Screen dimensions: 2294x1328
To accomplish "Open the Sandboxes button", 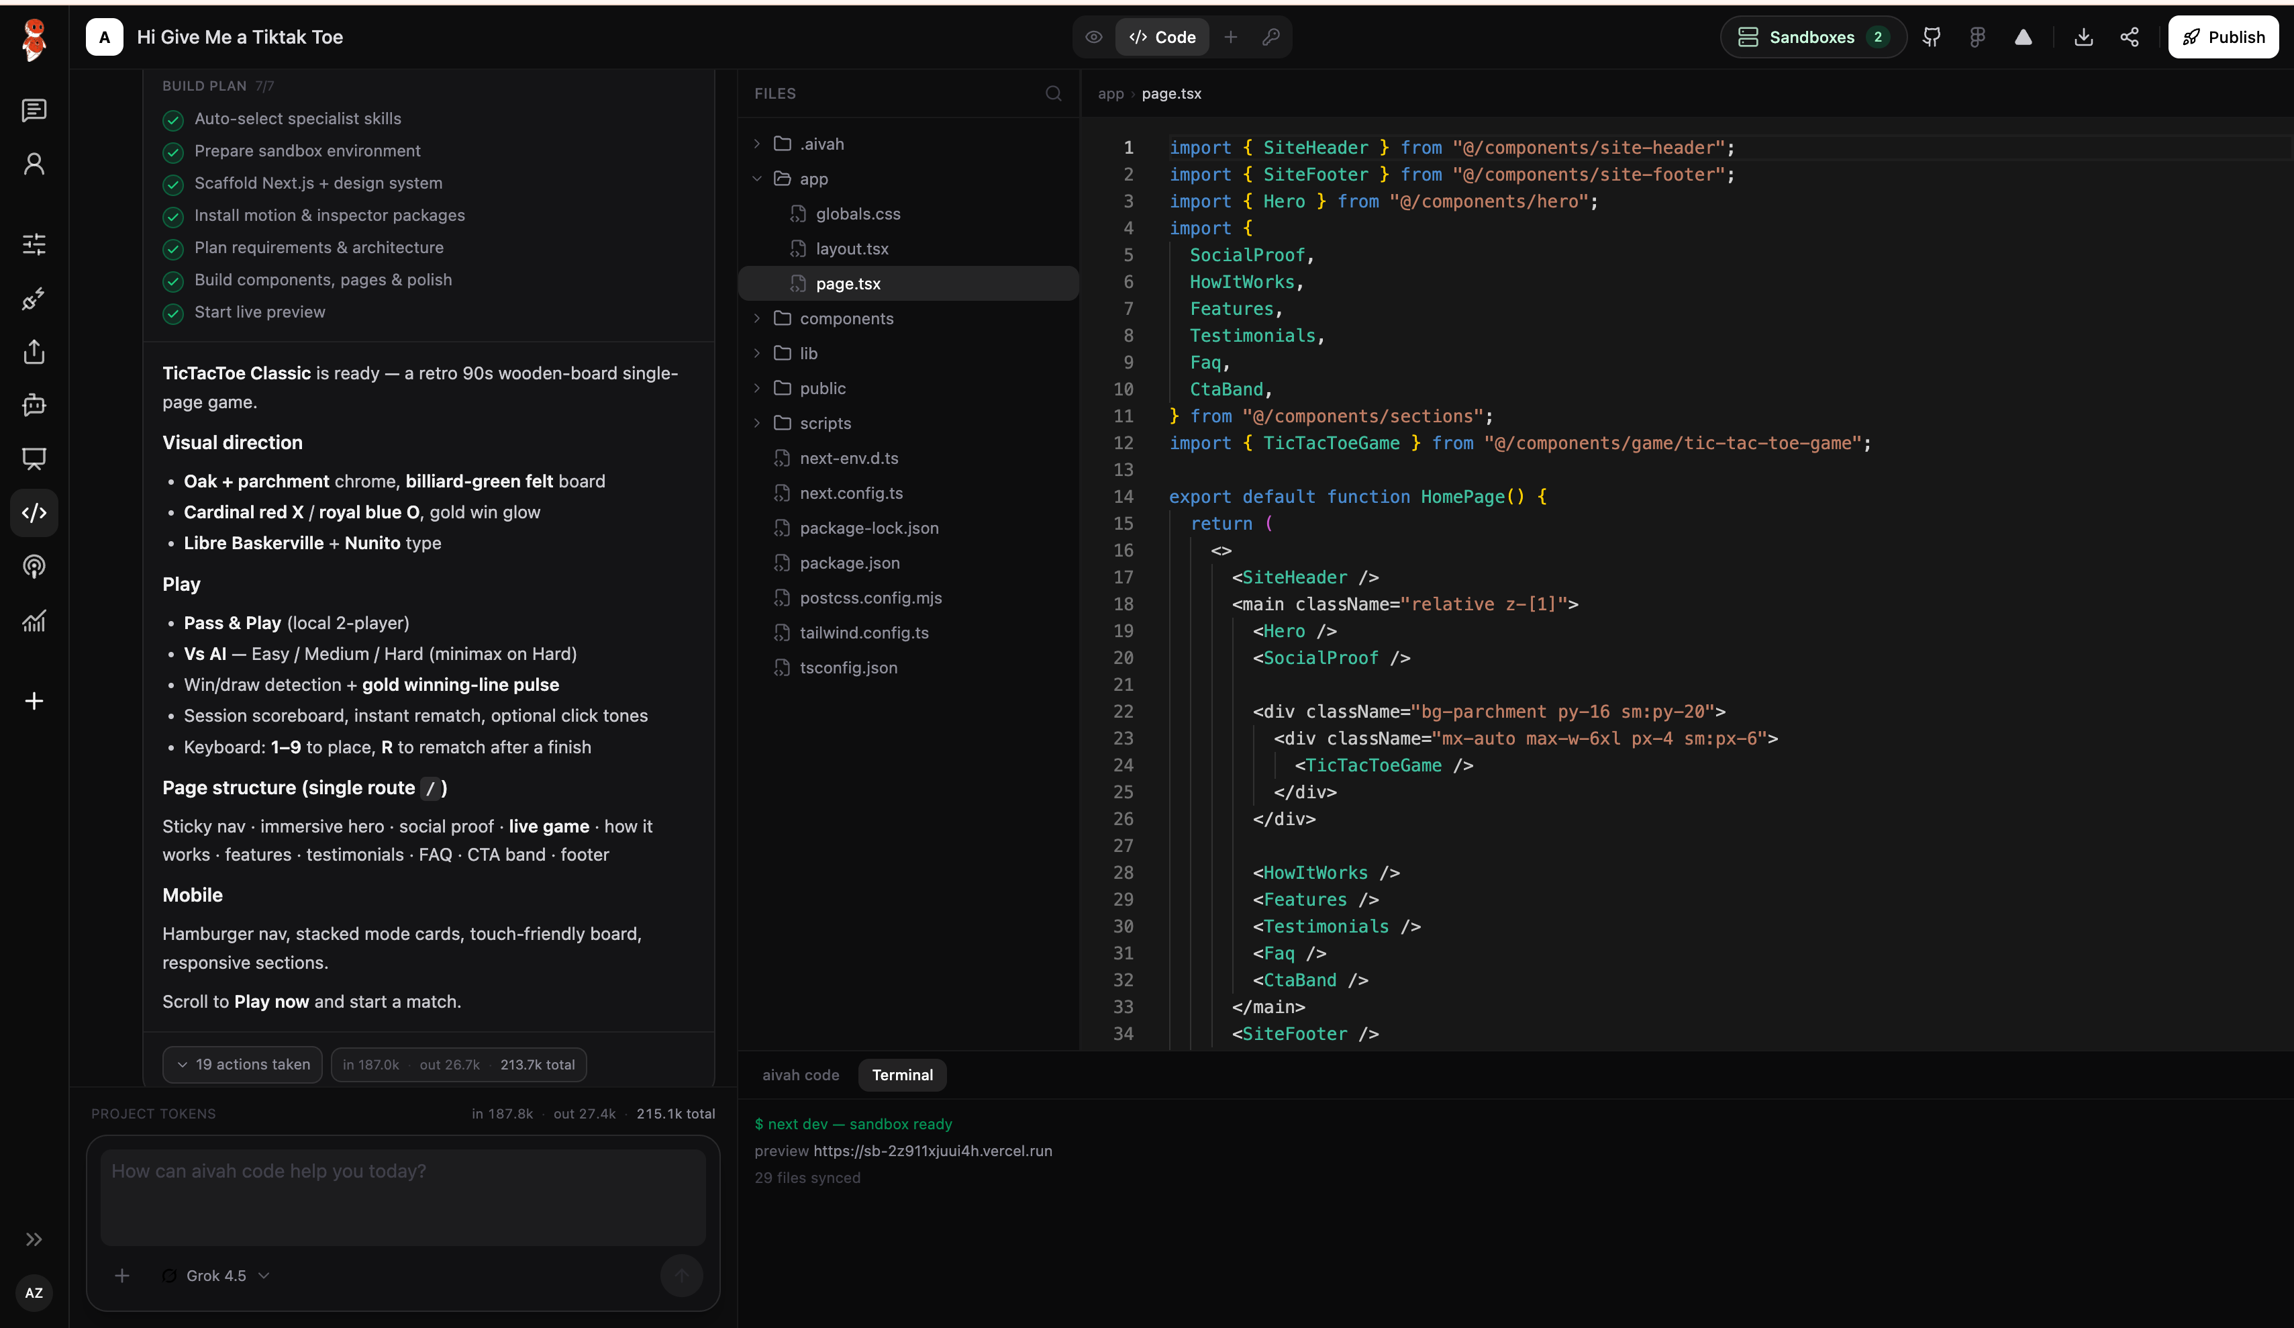I will [1813, 38].
